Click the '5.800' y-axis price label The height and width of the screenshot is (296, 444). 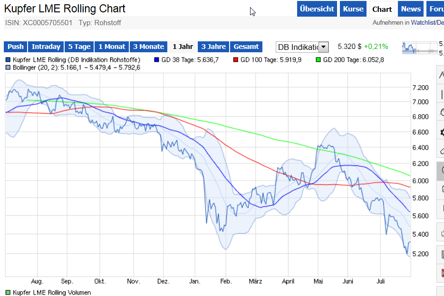click(421, 198)
